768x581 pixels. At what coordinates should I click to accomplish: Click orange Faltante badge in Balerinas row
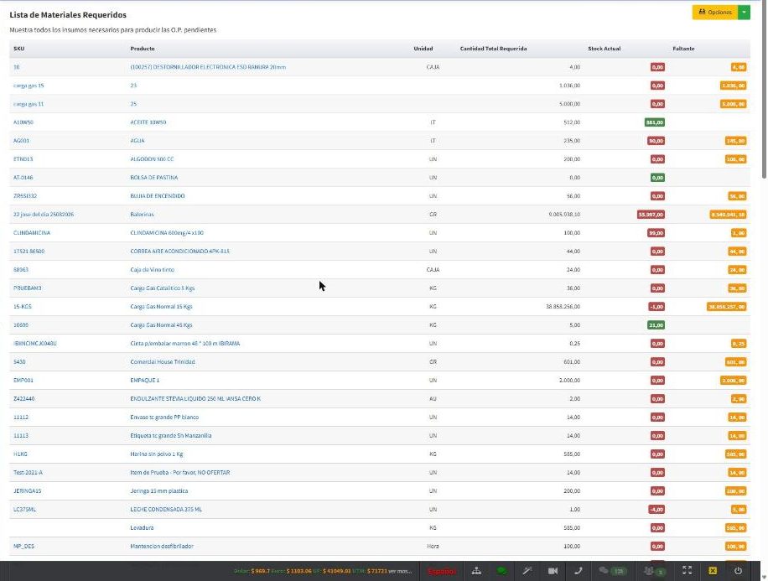point(729,215)
